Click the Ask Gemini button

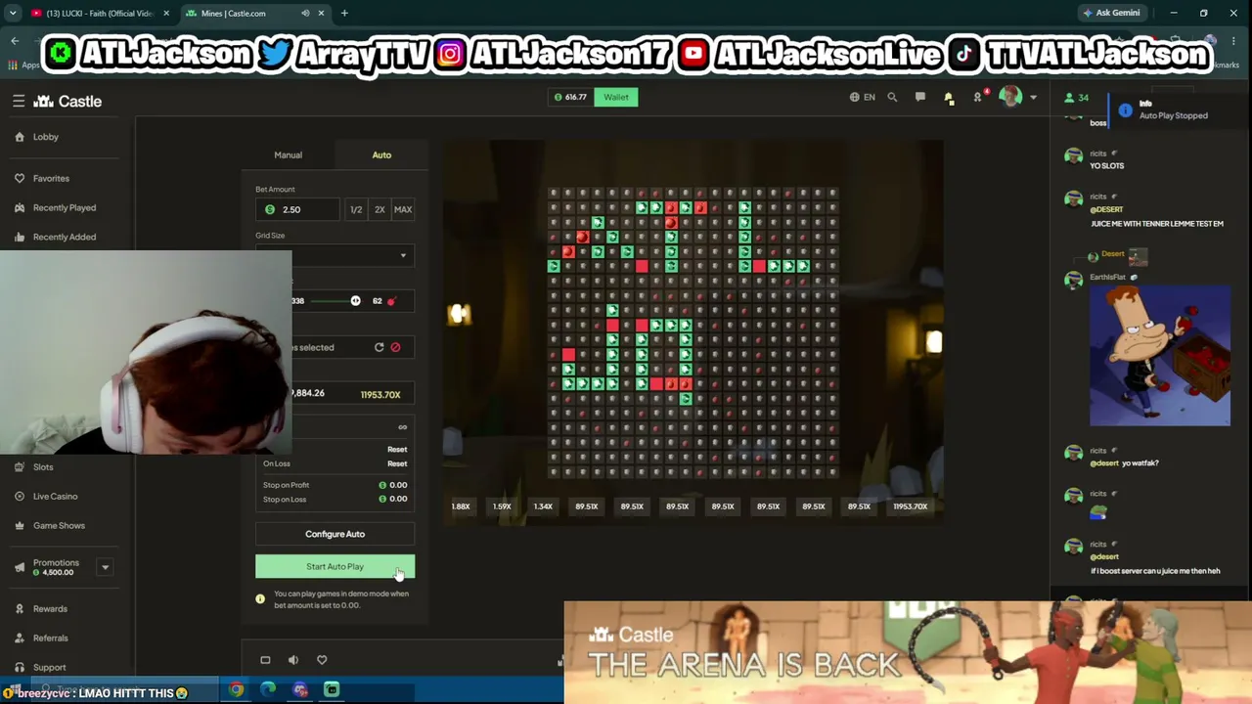(x=1111, y=14)
